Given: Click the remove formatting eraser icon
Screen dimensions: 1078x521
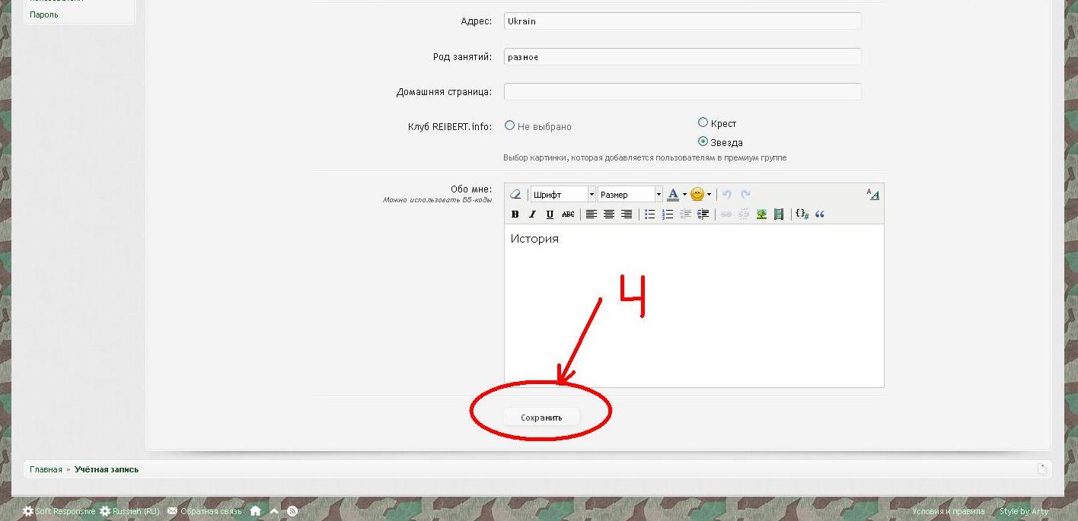Looking at the screenshot, I should (x=515, y=195).
